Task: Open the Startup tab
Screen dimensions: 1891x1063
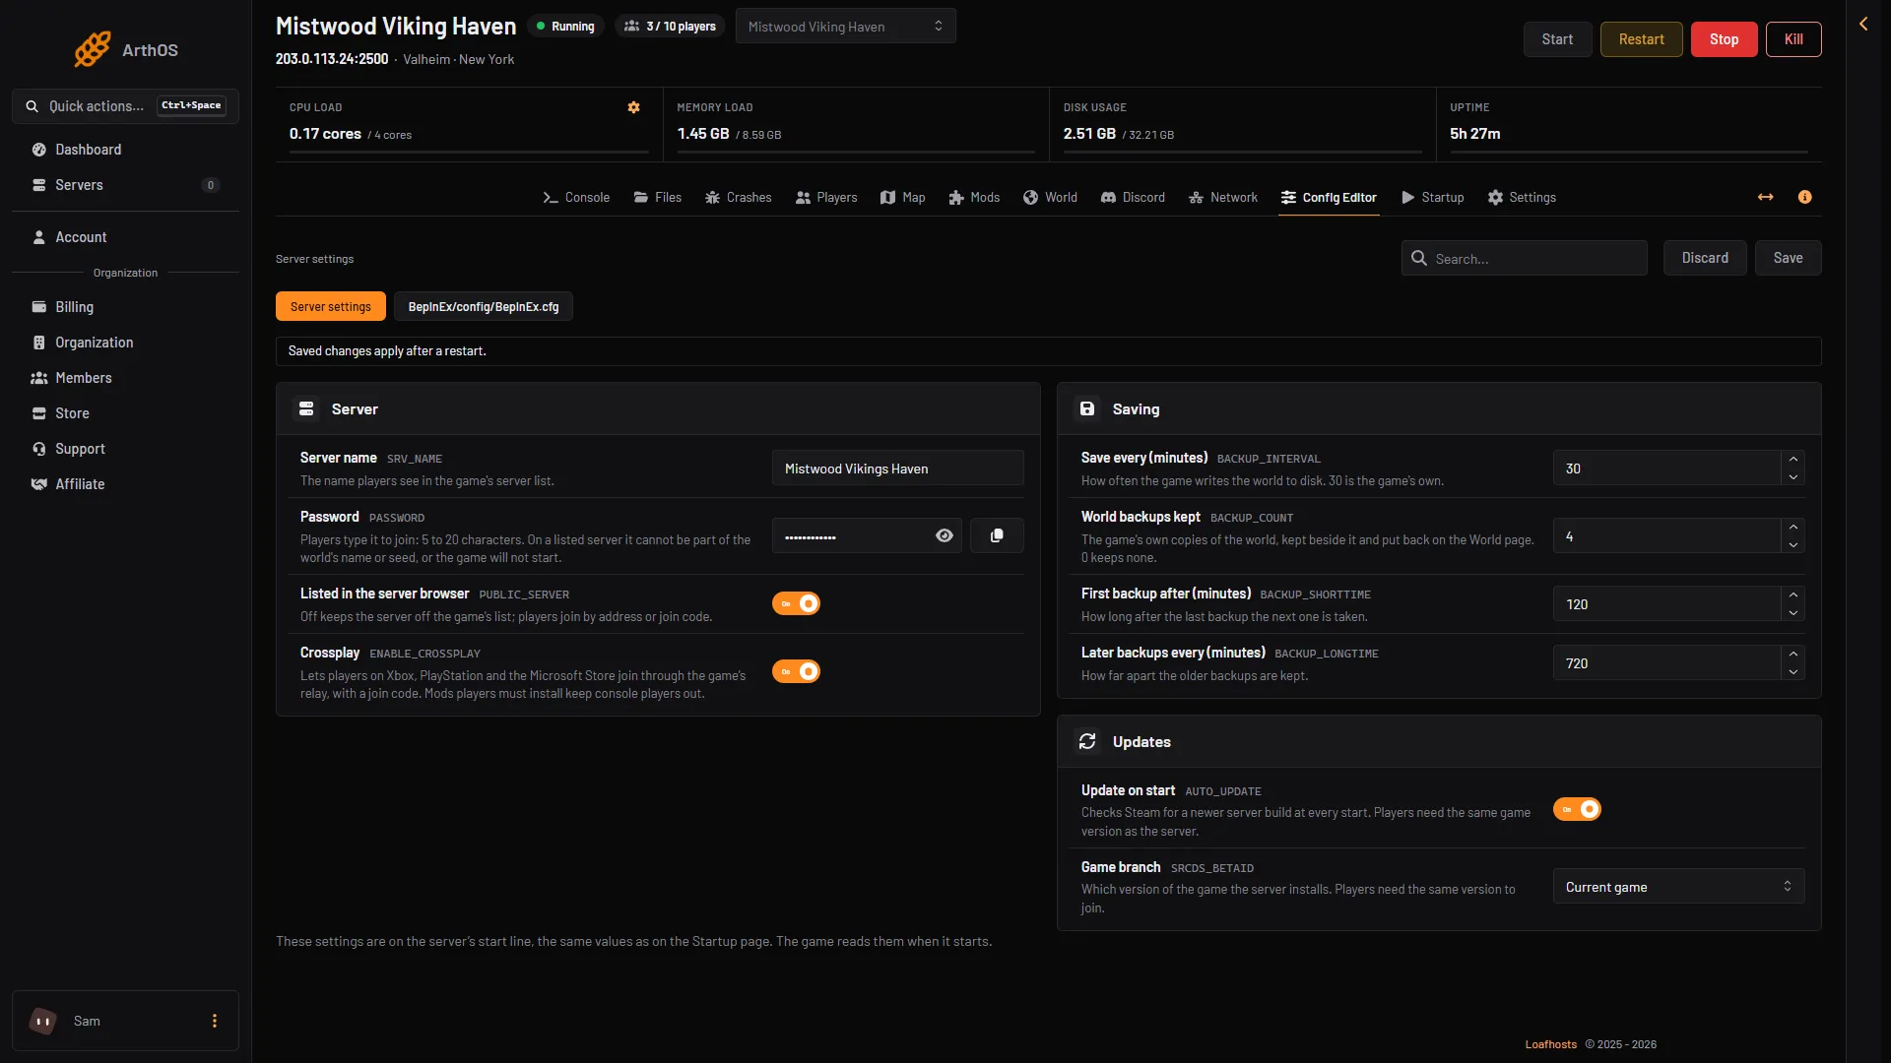Action: point(1433,198)
